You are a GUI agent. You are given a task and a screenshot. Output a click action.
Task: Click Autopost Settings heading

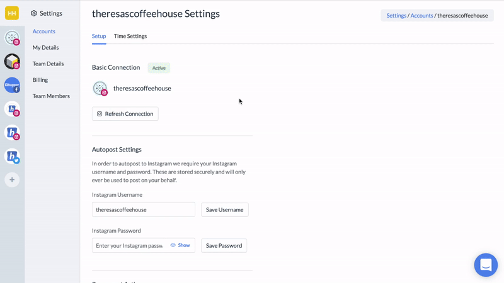click(x=117, y=150)
